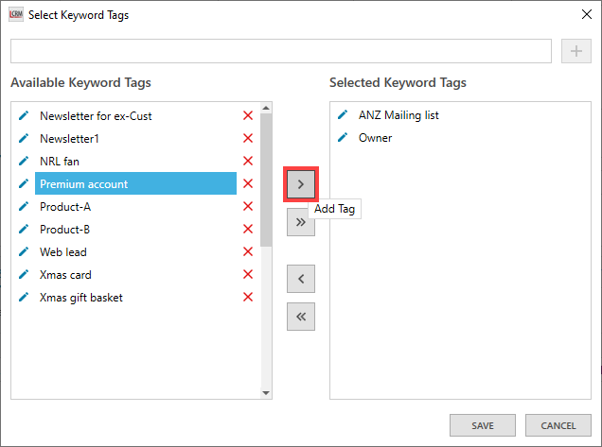
Task: Click pencil icon next to ANZ Mailing list
Action: click(343, 115)
